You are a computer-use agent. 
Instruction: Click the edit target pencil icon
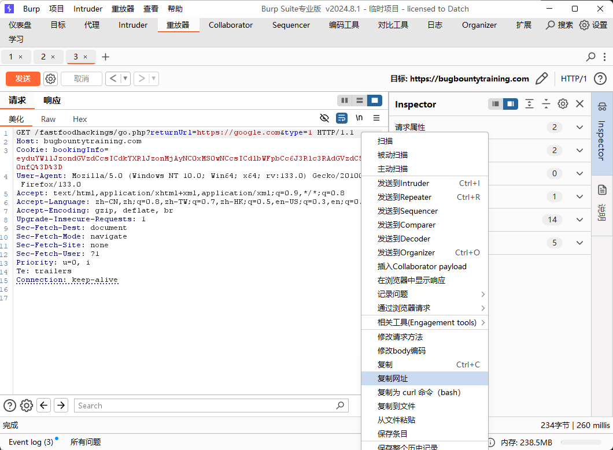click(x=541, y=79)
